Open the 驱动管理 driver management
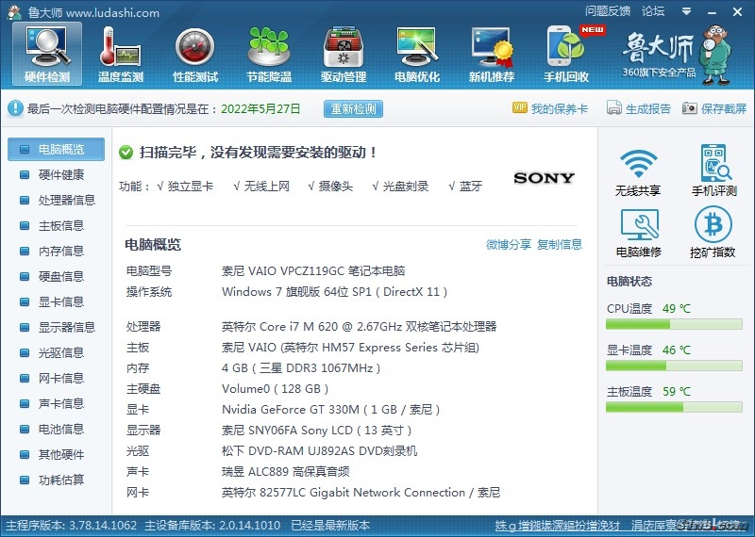Image resolution: width=755 pixels, height=537 pixels. click(x=344, y=54)
